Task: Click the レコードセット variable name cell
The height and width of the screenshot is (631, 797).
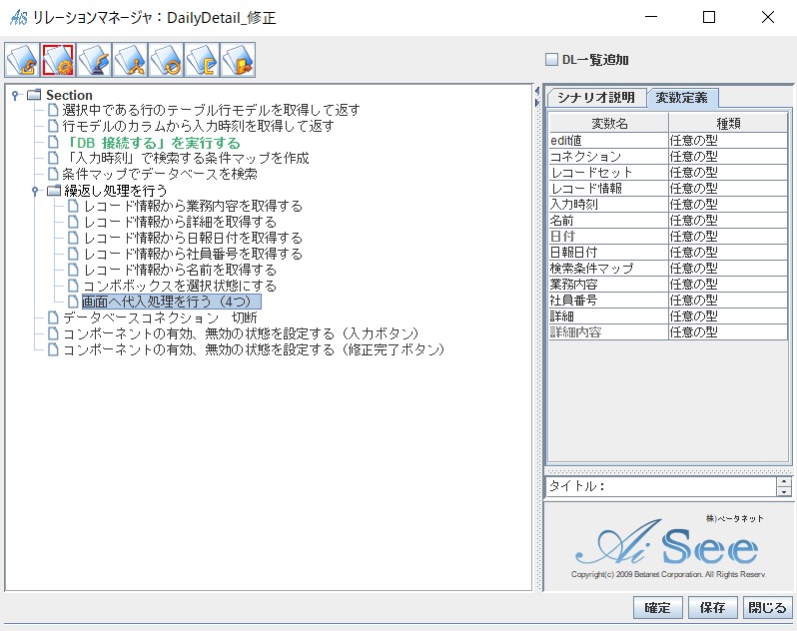Action: pyautogui.click(x=609, y=173)
